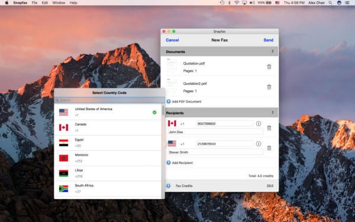
Task: Open info icon beside John Doe's number
Action: 259,124
